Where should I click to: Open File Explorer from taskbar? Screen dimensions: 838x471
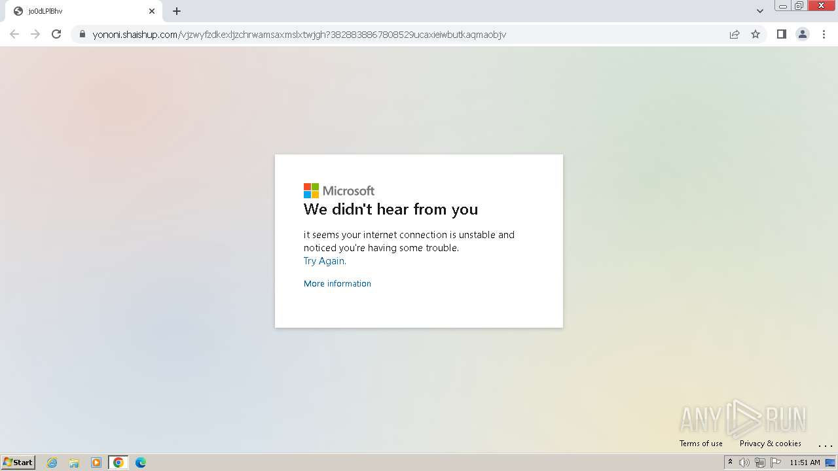pos(74,462)
